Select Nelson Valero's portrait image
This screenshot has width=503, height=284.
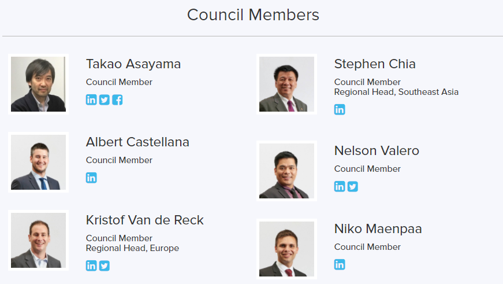point(286,171)
